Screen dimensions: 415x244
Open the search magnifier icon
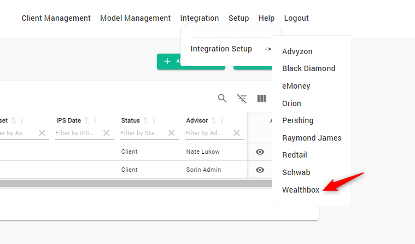222,98
